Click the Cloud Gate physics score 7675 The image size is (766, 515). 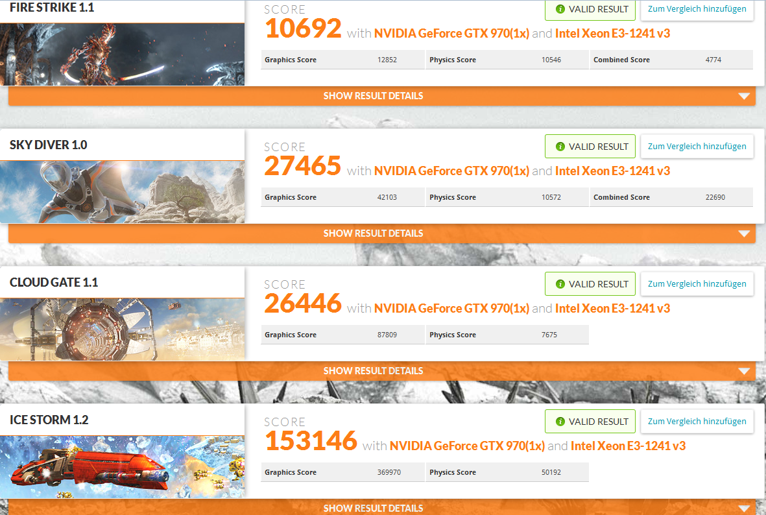coord(549,335)
